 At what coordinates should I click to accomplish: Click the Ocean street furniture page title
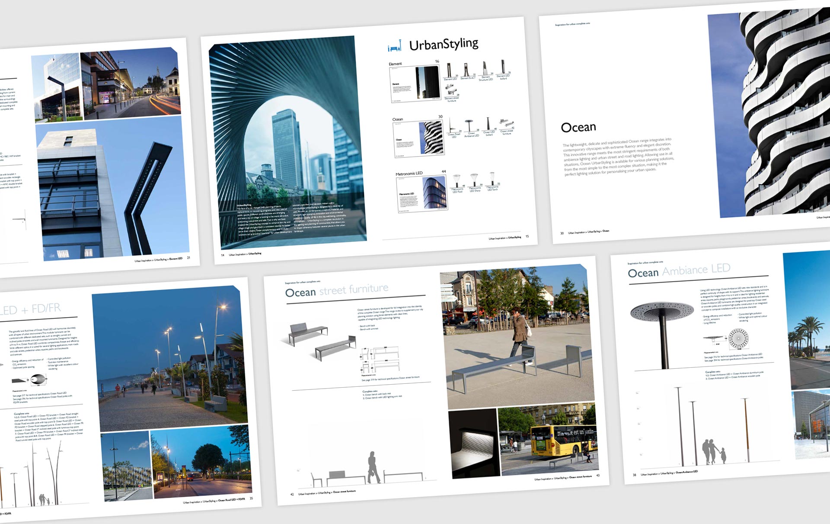[336, 291]
